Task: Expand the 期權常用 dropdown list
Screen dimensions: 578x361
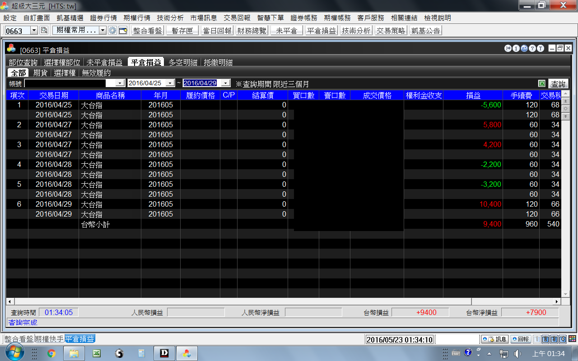Action: coord(103,30)
